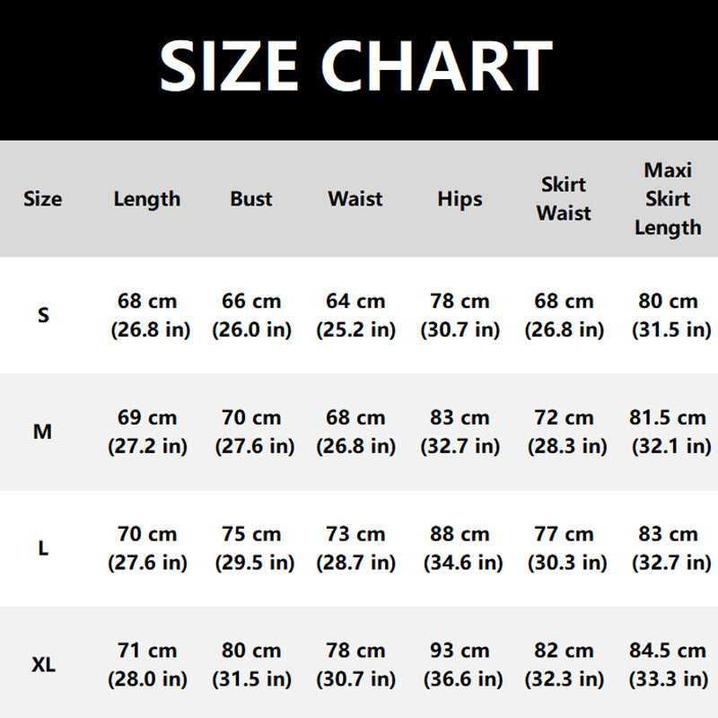Click the 66 cm bust cell for S
The height and width of the screenshot is (718, 718).
pyautogui.click(x=251, y=315)
